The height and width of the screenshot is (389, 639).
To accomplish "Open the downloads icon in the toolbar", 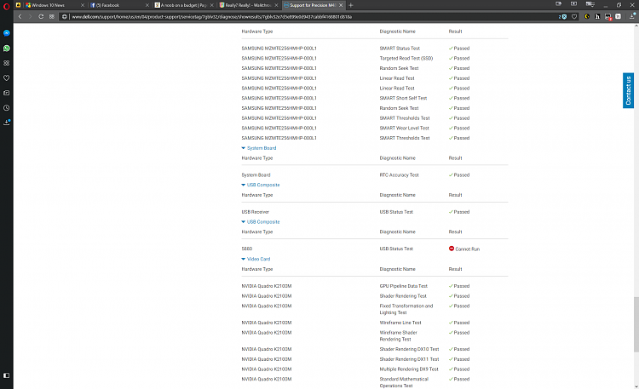I will pos(632,16).
